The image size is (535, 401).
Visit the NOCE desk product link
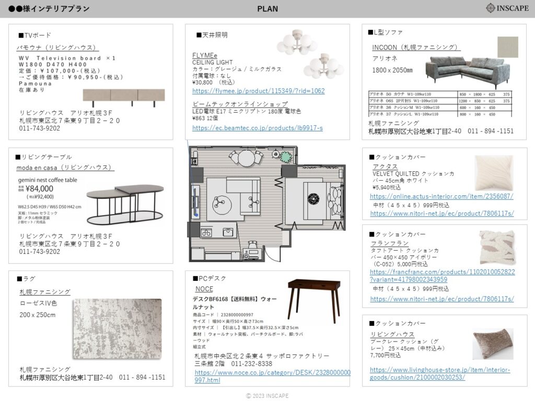pyautogui.click(x=272, y=376)
